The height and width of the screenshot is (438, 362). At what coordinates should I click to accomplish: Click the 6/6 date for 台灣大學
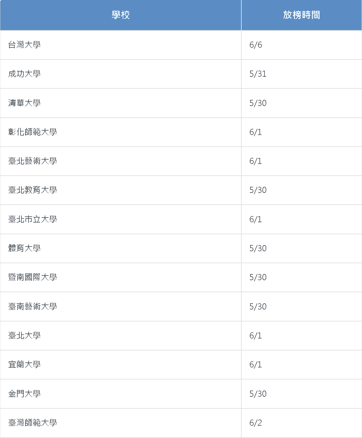256,45
